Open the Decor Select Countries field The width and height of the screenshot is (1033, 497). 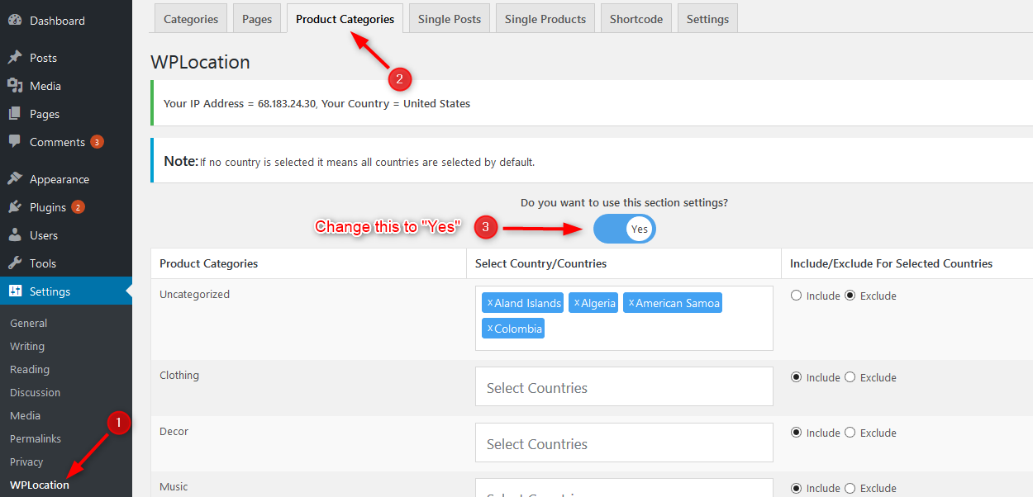624,443
